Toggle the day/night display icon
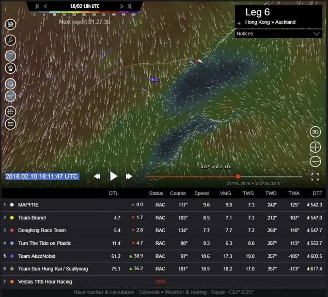The height and width of the screenshot is (297, 328). click(10, 84)
